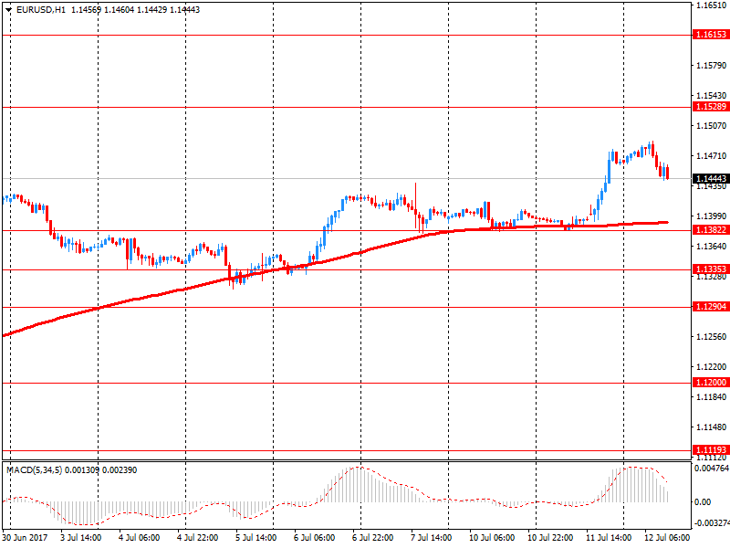Select the 1.14710 price scale value

[711, 155]
